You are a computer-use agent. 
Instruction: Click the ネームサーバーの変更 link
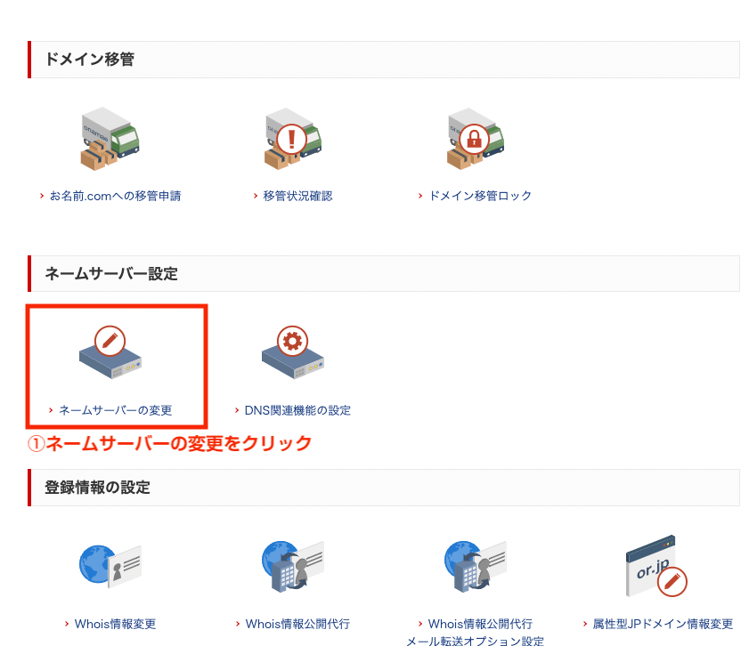(115, 410)
